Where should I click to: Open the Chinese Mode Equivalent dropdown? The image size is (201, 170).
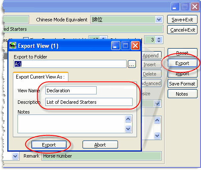point(159,20)
